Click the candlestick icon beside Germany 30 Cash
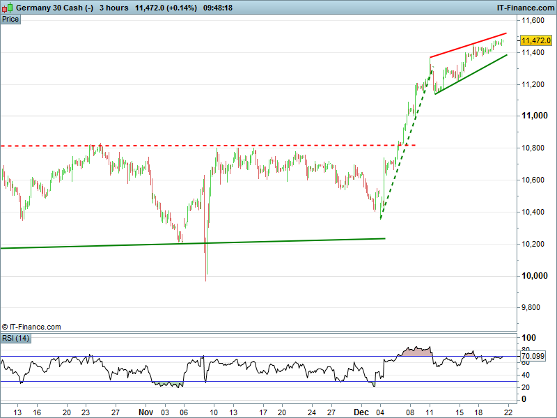The height and width of the screenshot is (418, 557). 7,8
